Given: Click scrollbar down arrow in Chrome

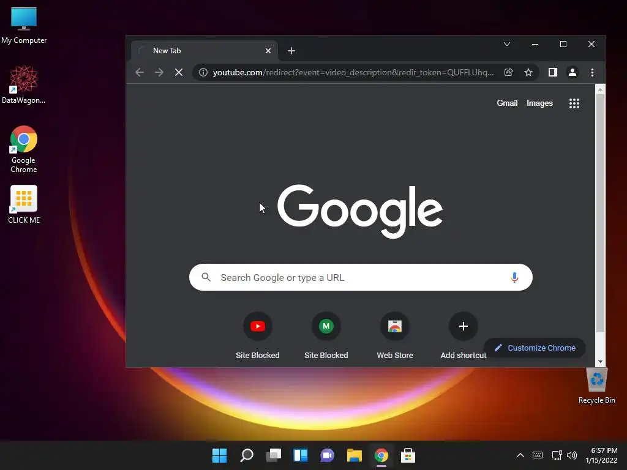Looking at the screenshot, I should pyautogui.click(x=600, y=362).
